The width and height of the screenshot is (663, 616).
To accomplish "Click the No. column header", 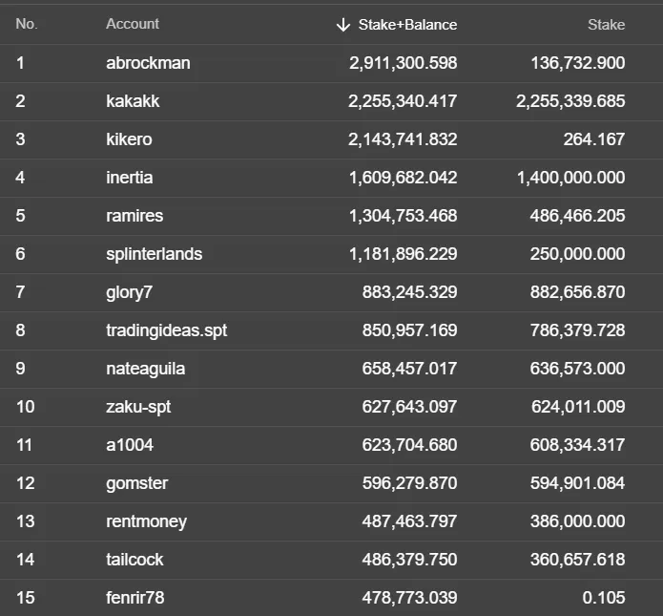I will coord(27,24).
